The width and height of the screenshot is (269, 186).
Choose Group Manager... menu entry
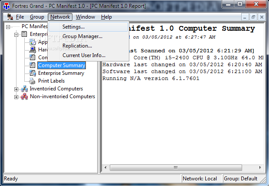(88, 36)
